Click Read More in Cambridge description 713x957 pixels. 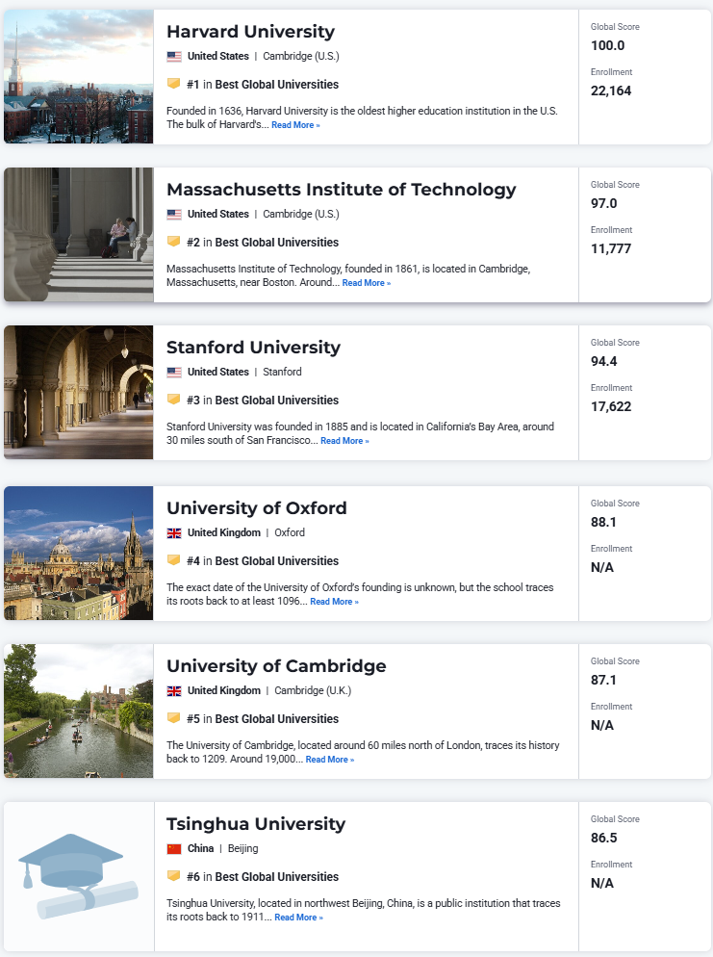pos(330,760)
